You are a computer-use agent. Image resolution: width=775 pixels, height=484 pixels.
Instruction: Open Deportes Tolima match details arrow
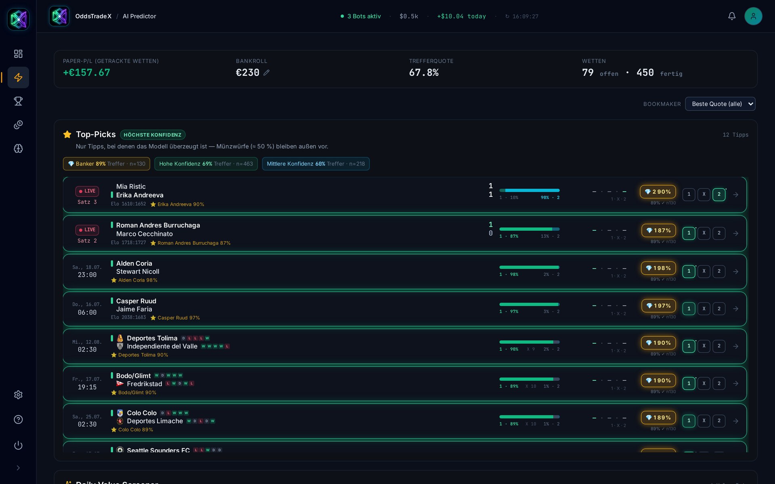(x=736, y=346)
